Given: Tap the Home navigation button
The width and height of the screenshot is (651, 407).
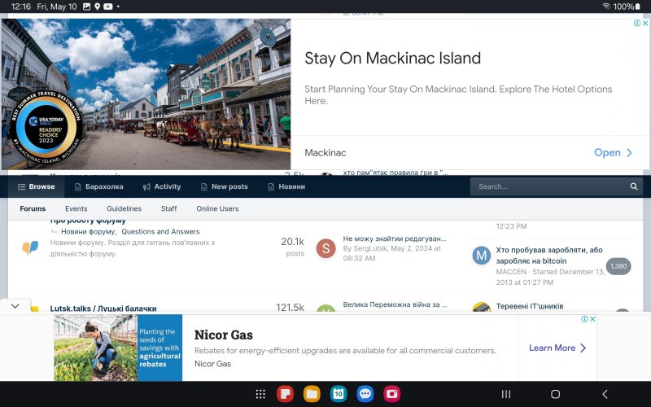Looking at the screenshot, I should tap(556, 394).
